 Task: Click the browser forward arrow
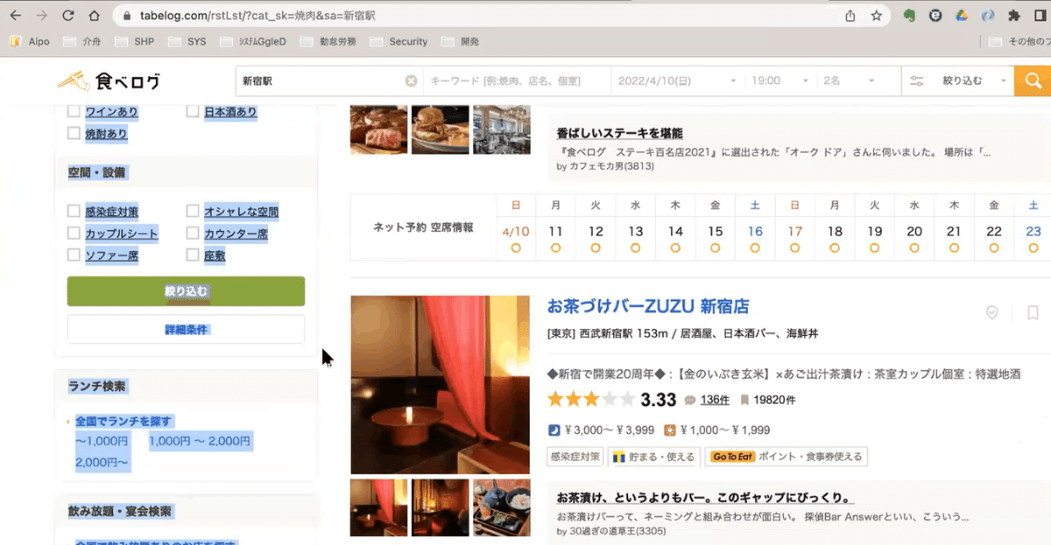(x=41, y=16)
